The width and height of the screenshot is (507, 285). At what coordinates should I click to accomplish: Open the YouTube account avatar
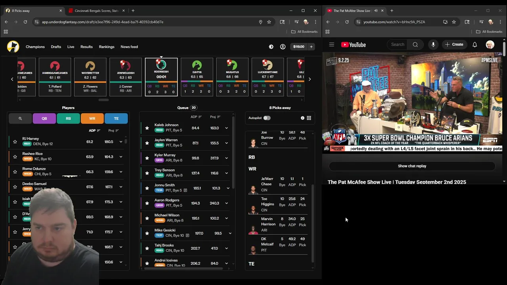tap(490, 45)
